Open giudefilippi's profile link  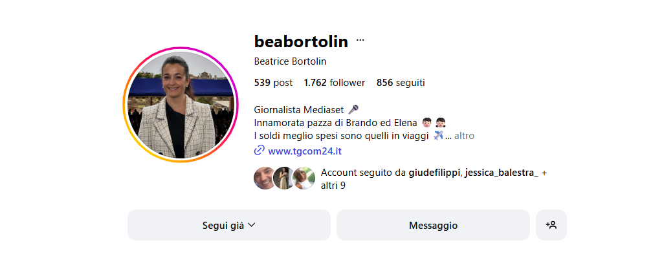(x=434, y=173)
